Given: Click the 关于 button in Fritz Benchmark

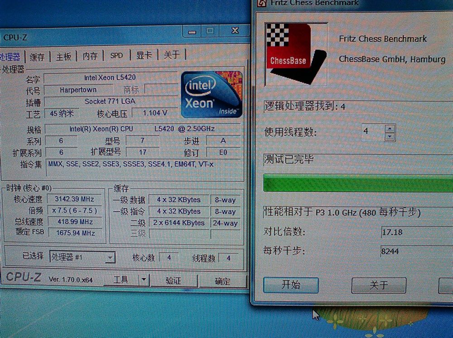Looking at the screenshot, I should [x=379, y=285].
